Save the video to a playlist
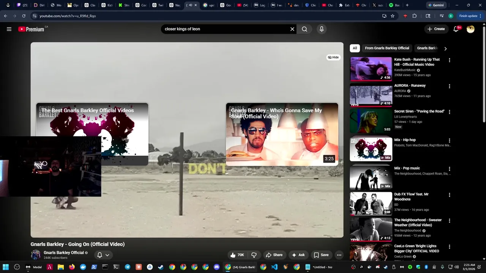The height and width of the screenshot is (273, 486). [x=321, y=255]
